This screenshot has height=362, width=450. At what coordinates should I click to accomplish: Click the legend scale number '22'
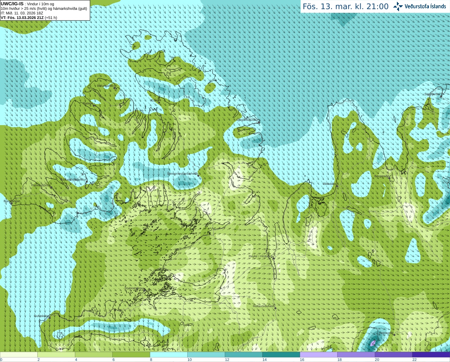[x=414, y=360]
